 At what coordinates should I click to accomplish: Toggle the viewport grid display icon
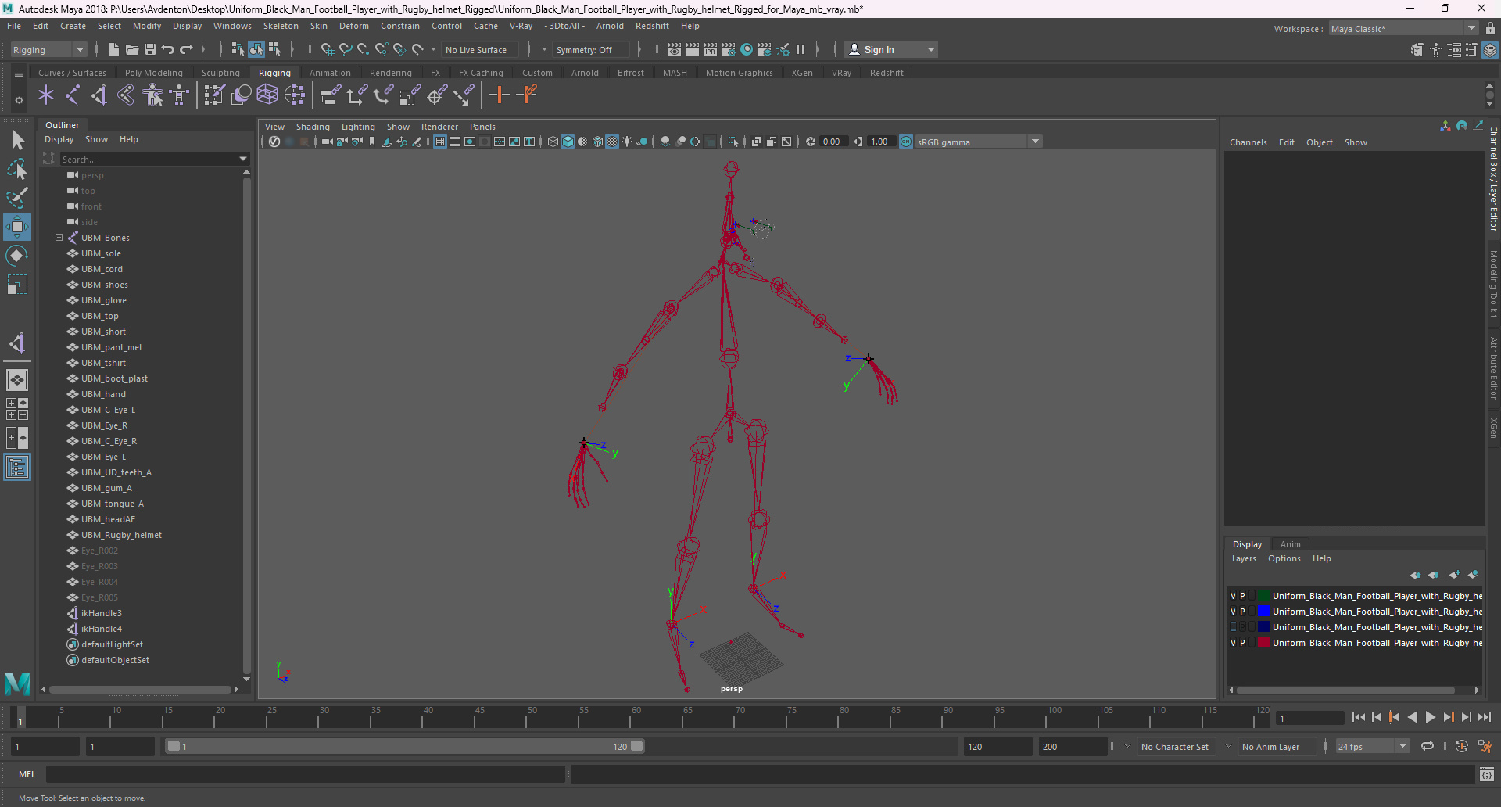point(440,142)
